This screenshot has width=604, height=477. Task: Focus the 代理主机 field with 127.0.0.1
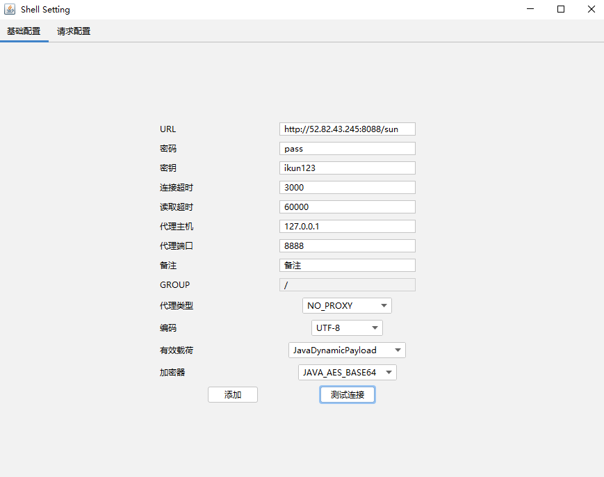click(347, 227)
